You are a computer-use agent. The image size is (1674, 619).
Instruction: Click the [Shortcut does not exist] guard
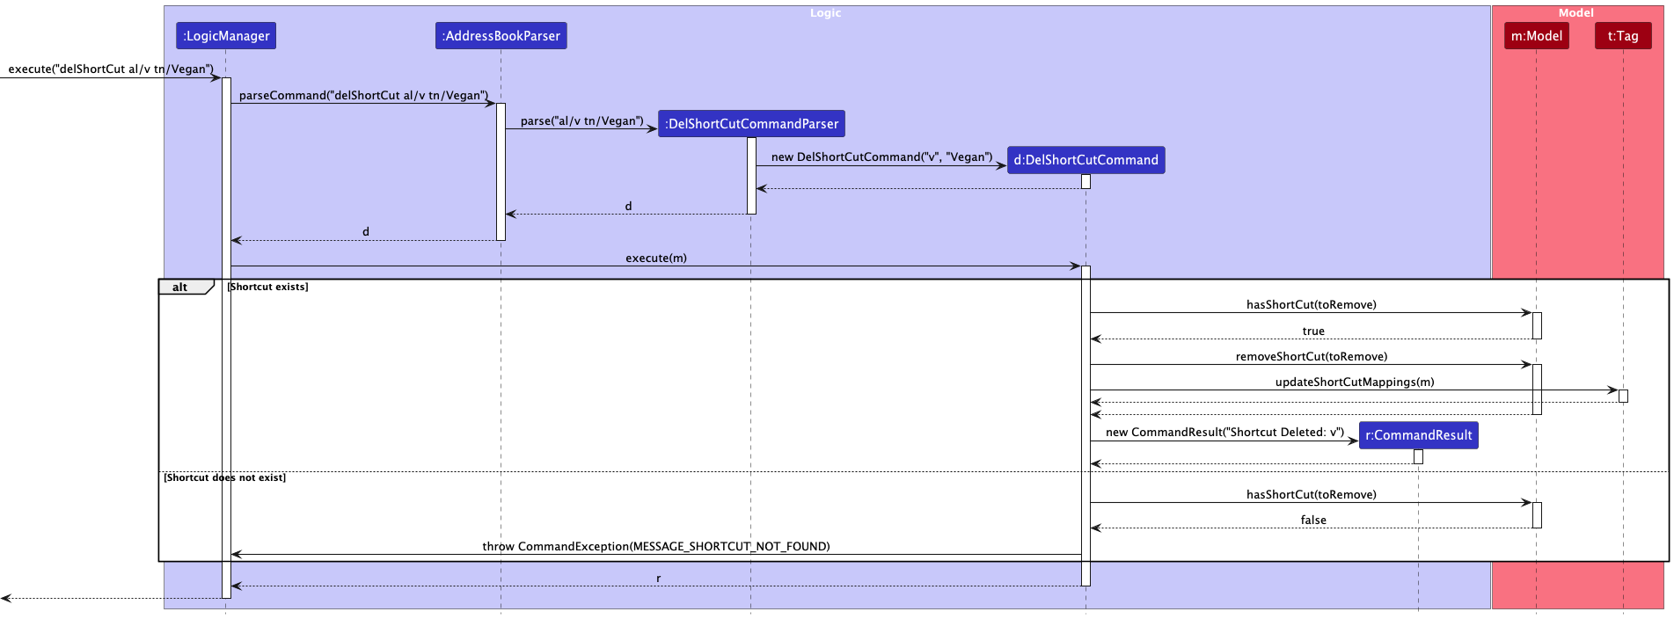tap(224, 477)
